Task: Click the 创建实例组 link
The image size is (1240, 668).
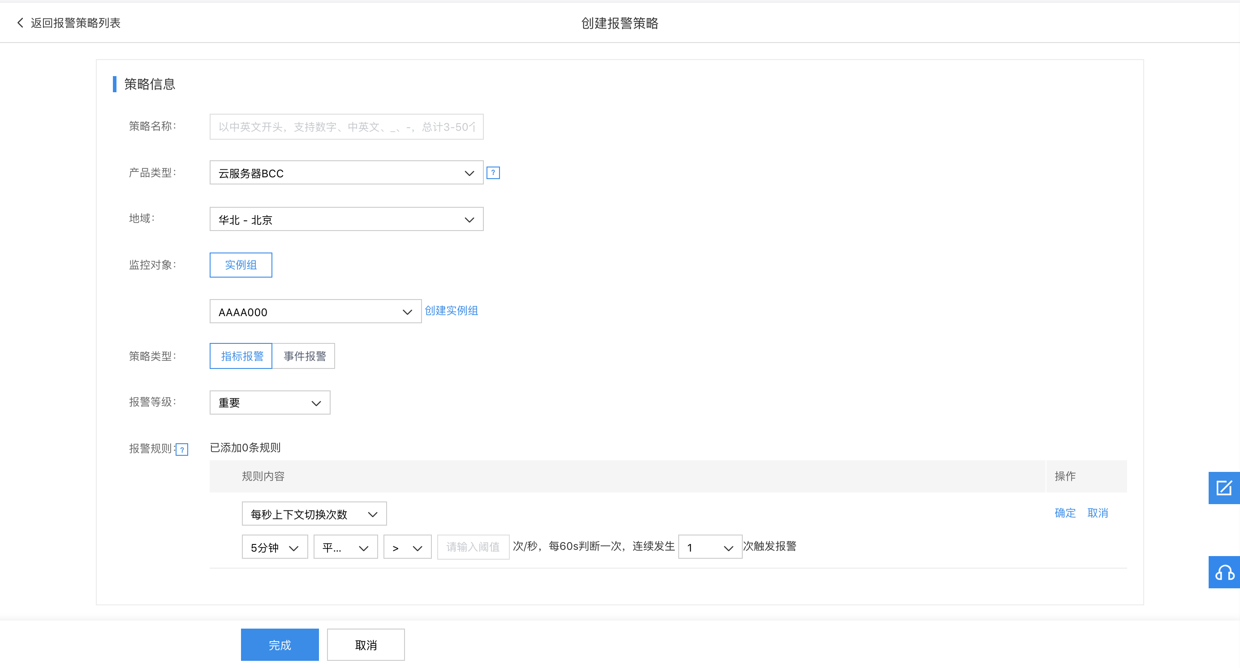Action: coord(451,311)
